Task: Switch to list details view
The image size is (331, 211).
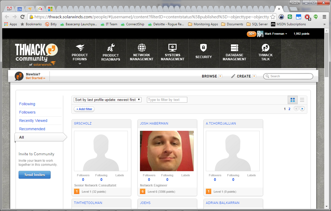Action: coord(302,100)
